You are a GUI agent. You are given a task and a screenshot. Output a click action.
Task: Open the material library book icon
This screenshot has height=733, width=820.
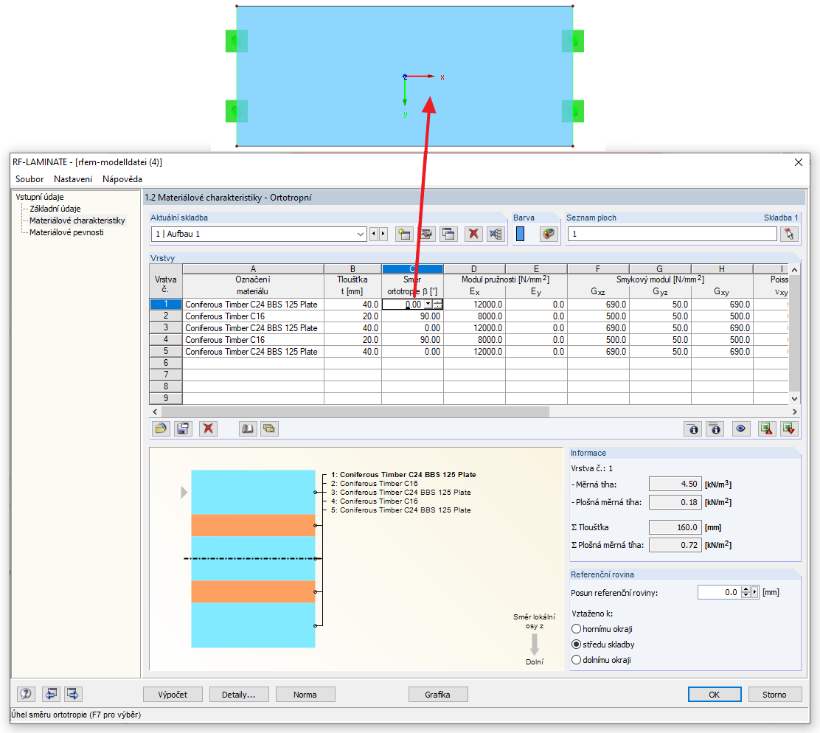(247, 428)
